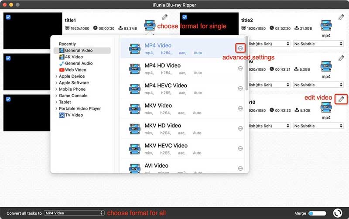Uncheck the title2 checkbox
Image resolution: width=349 pixels, height=219 pixels.
pyautogui.click(x=185, y=17)
